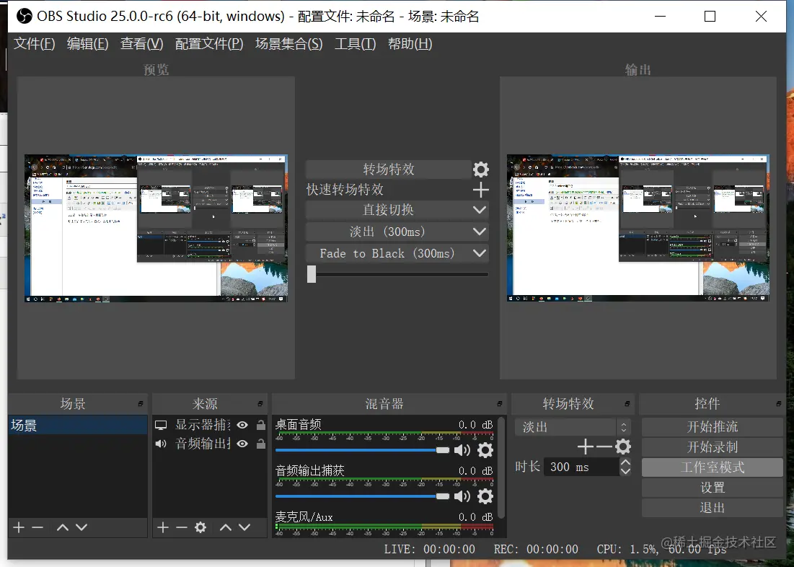Undock the 场景 panel

[141, 404]
